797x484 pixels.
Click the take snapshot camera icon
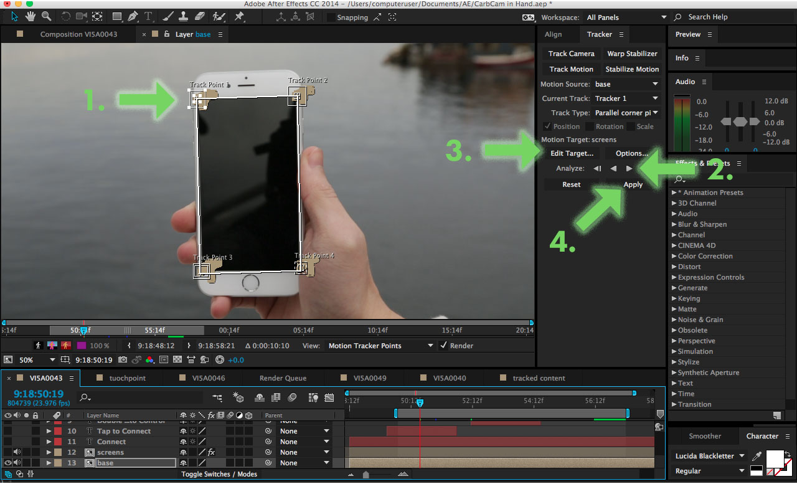point(123,360)
